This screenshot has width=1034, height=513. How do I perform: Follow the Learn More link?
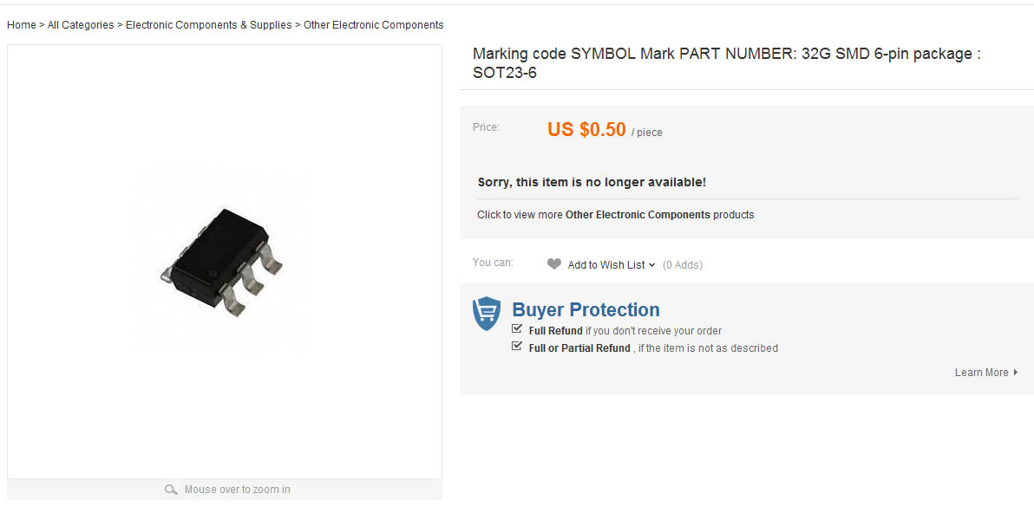[x=981, y=373]
